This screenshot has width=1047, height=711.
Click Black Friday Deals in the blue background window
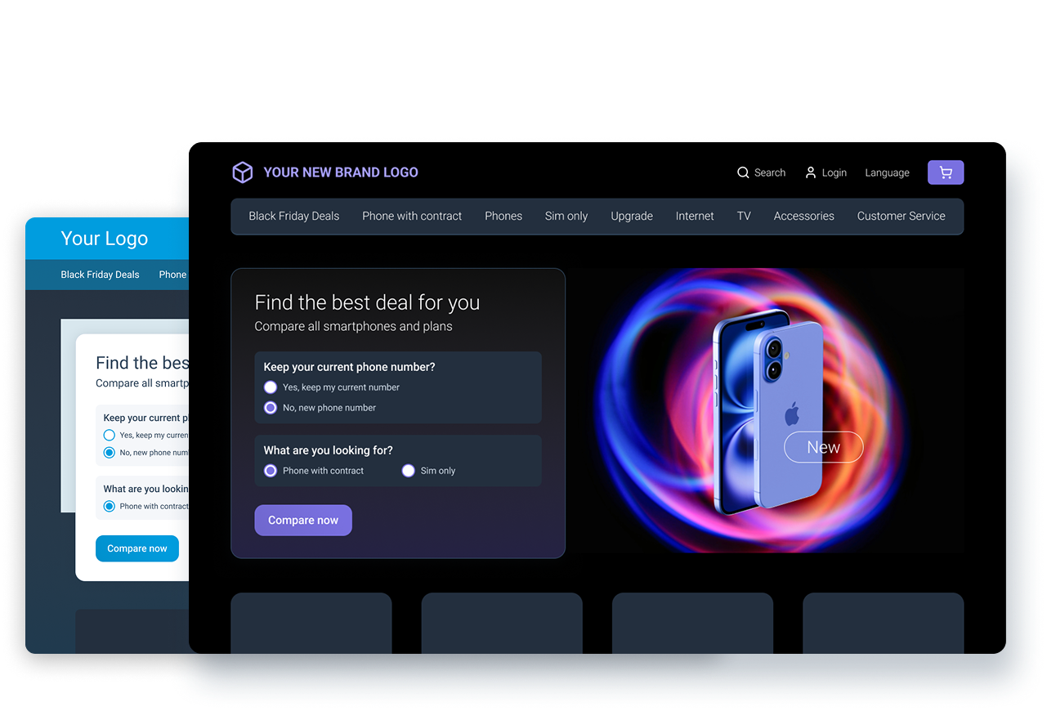click(x=100, y=275)
